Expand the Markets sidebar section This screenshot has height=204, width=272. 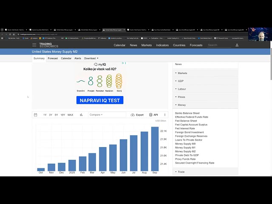pos(205,73)
